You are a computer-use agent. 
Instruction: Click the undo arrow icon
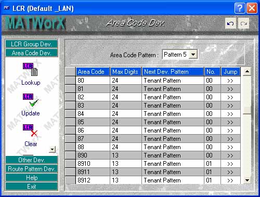[230, 23]
